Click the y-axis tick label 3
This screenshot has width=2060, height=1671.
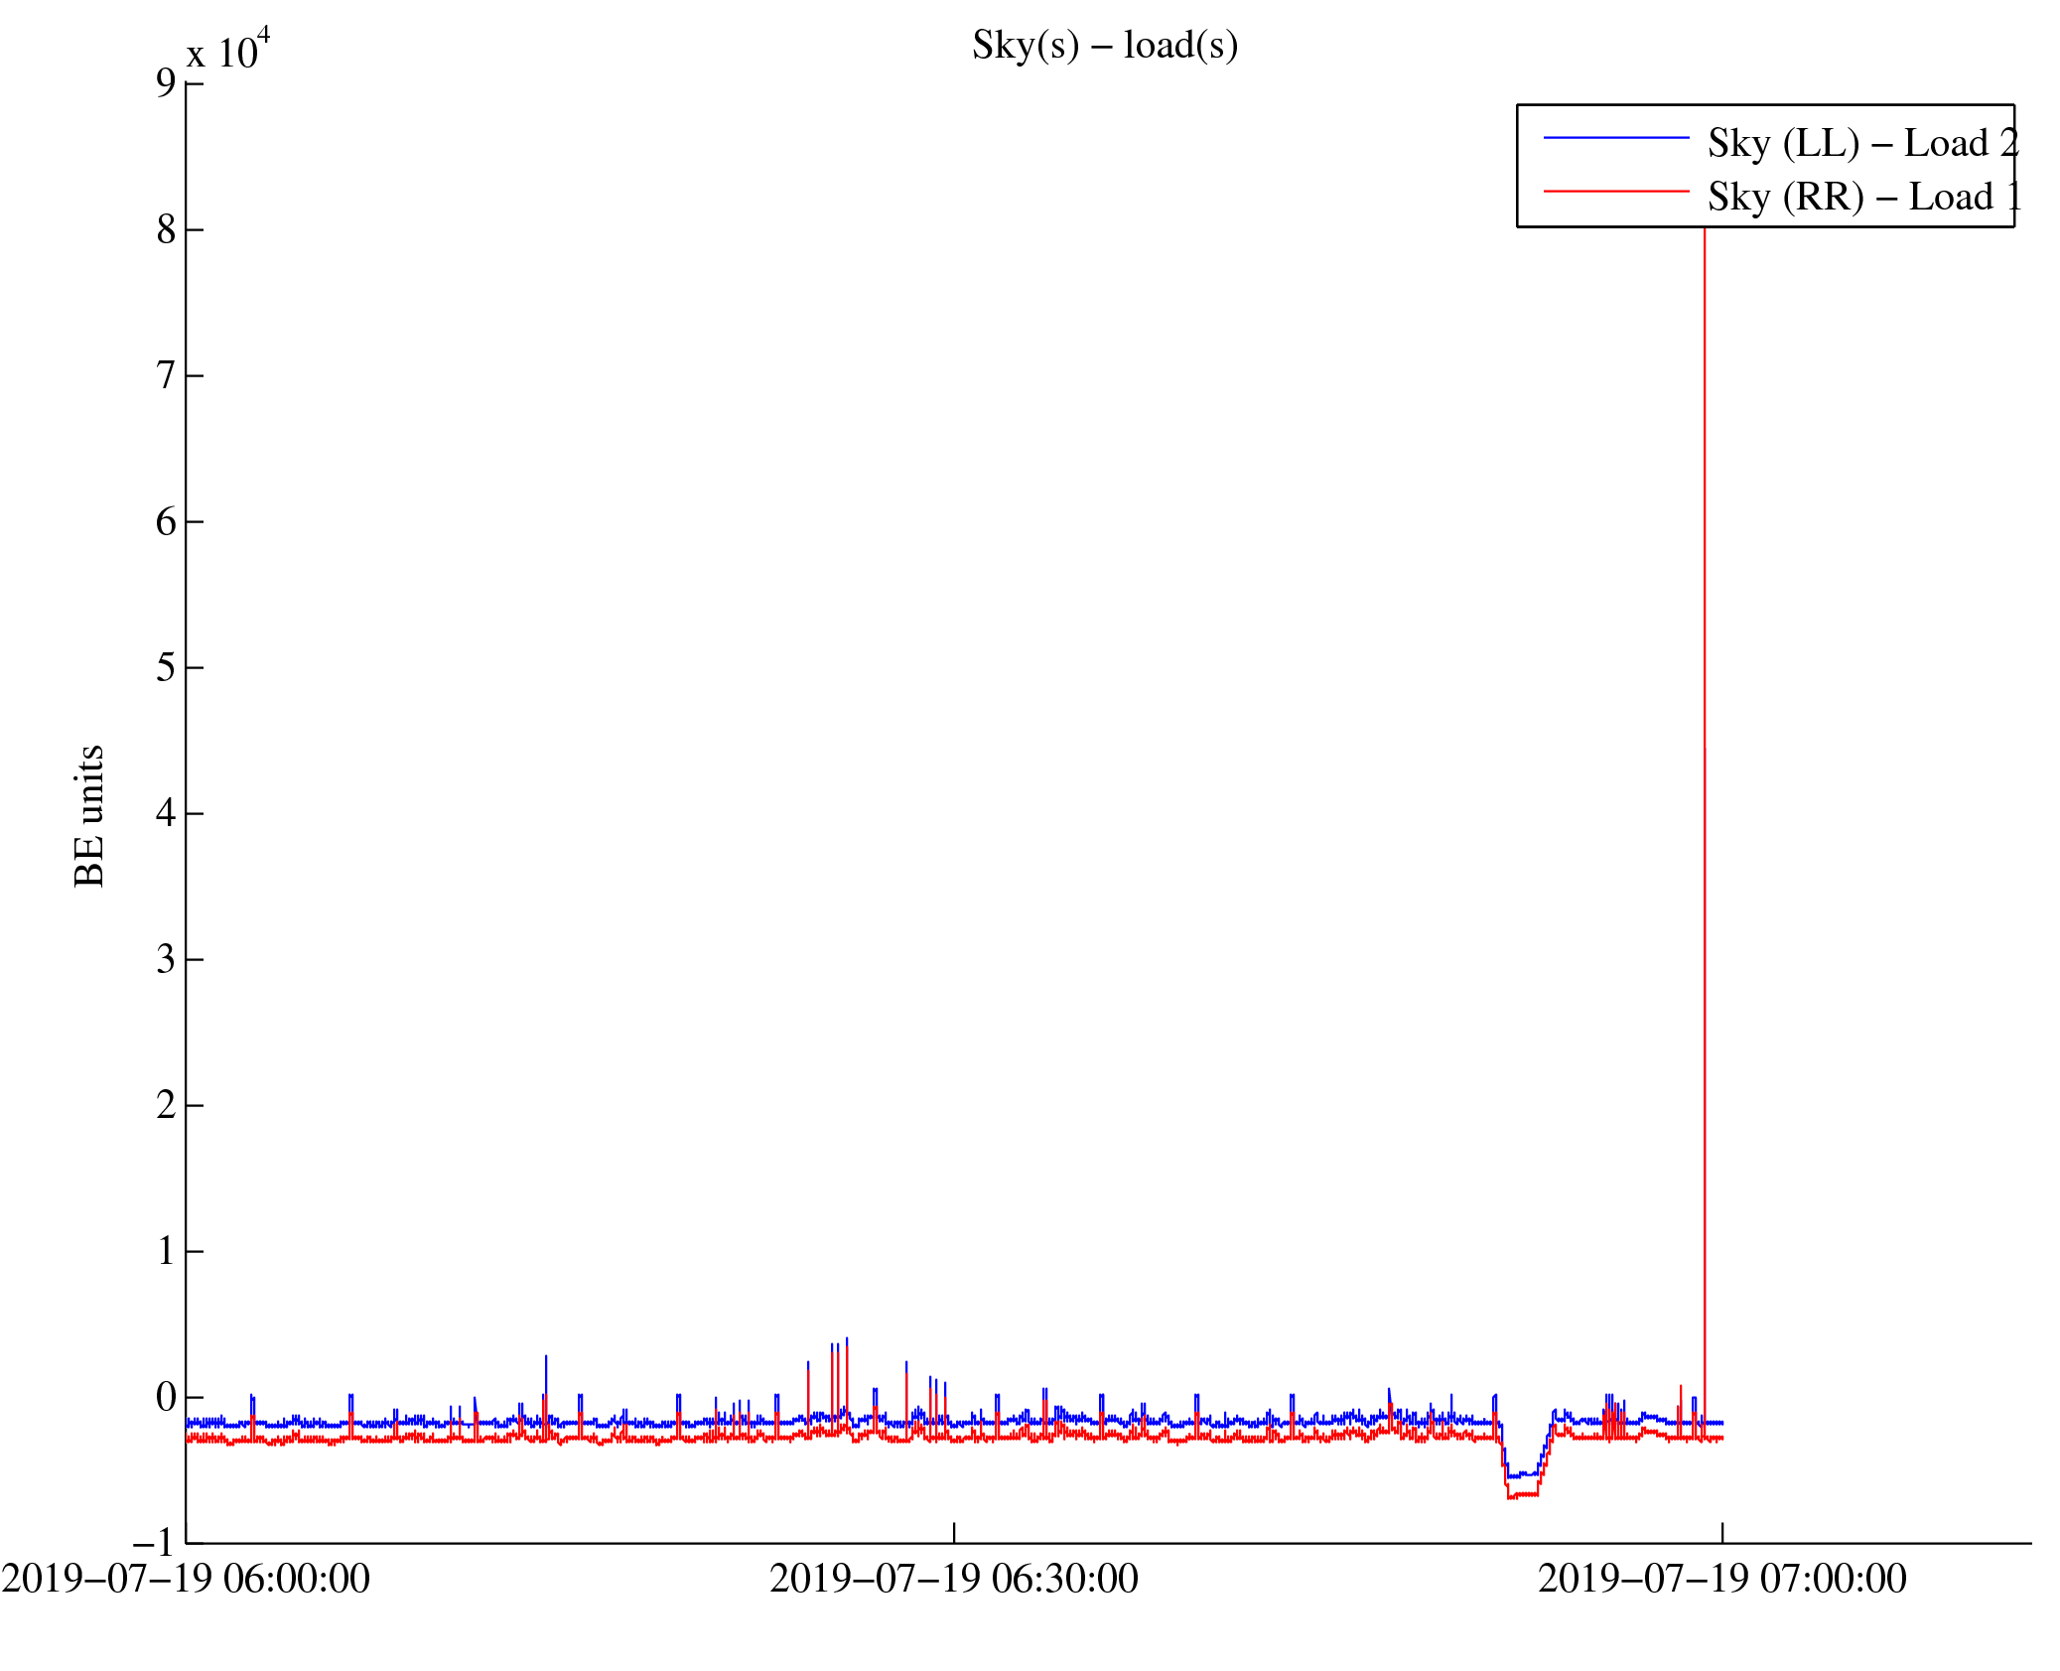(x=165, y=959)
